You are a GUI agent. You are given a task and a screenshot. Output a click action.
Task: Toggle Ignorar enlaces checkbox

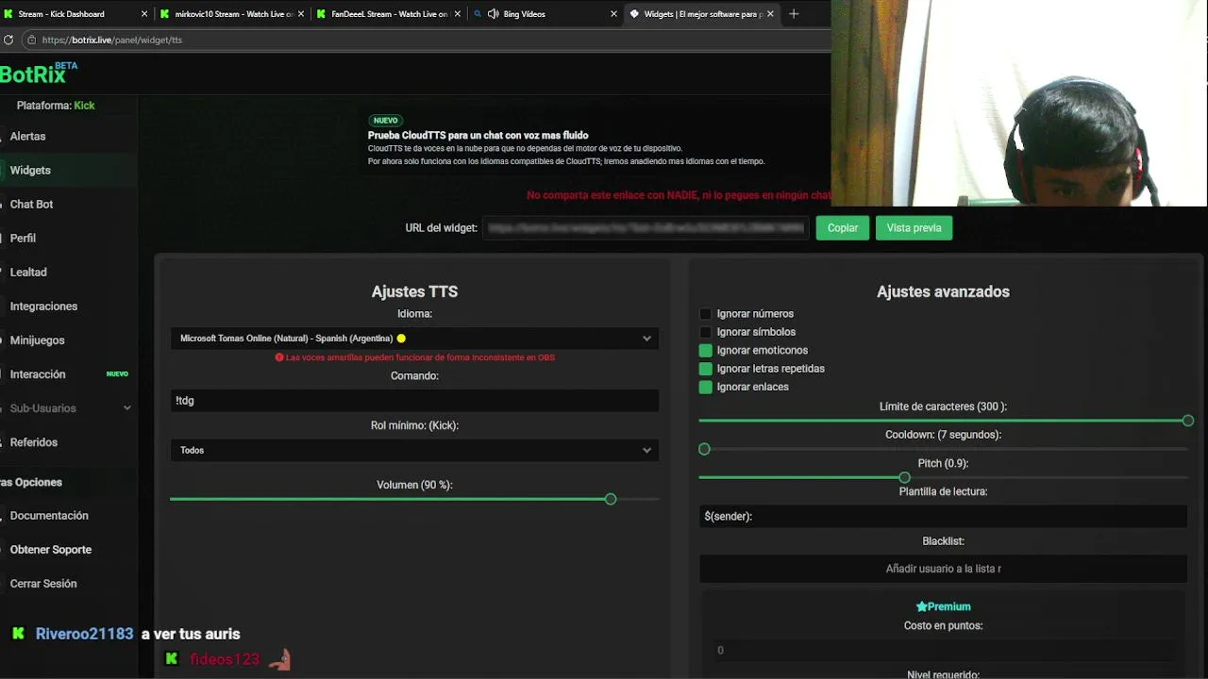(x=705, y=387)
